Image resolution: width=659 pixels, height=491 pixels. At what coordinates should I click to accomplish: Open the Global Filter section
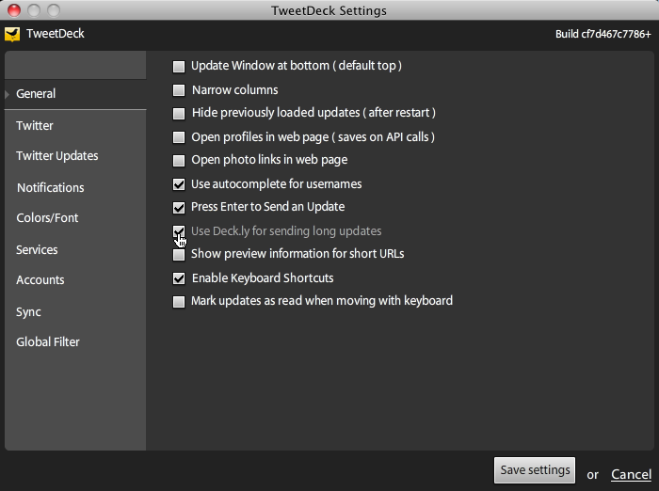tap(47, 341)
